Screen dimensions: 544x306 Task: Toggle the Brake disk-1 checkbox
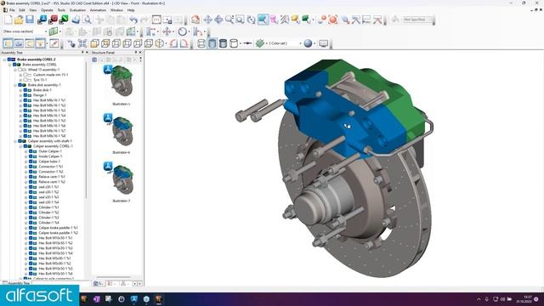(x=25, y=90)
